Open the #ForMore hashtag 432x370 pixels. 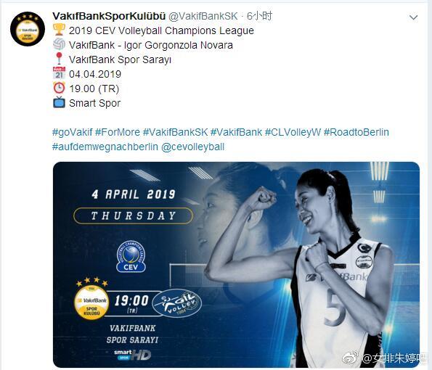(118, 132)
